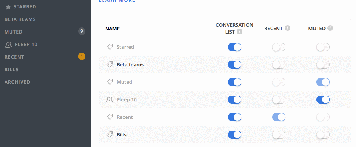Click the info icon beside Conversation List header
This screenshot has height=147, width=356.
239,32
